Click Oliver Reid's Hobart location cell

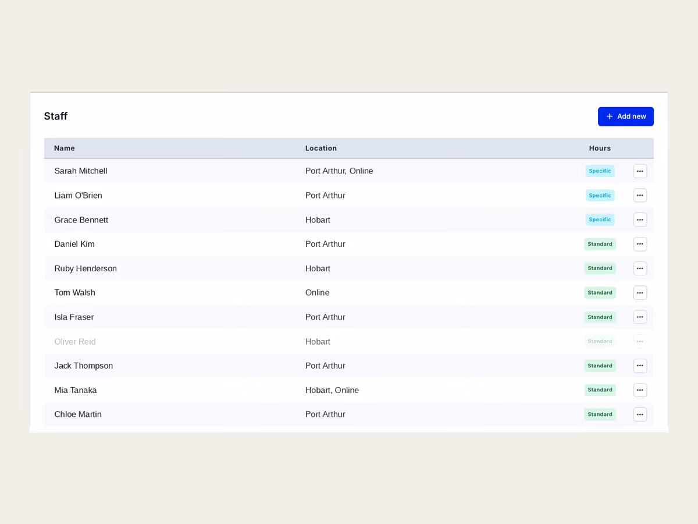(x=318, y=342)
